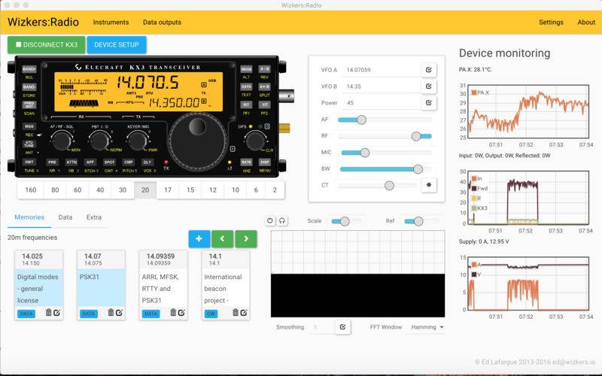Click the RIT button on the radio
602x376 pixels.
(246, 105)
